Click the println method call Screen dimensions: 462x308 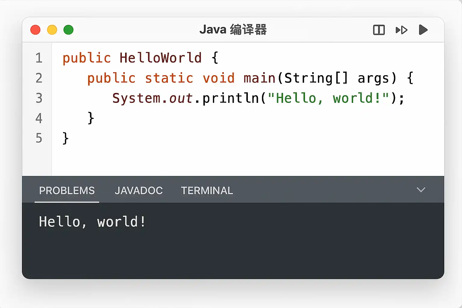[x=231, y=98]
